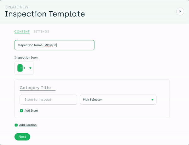Open the Inspection Icon selection box
Image resolution: width=189 pixels, height=145 pixels.
tap(24, 68)
